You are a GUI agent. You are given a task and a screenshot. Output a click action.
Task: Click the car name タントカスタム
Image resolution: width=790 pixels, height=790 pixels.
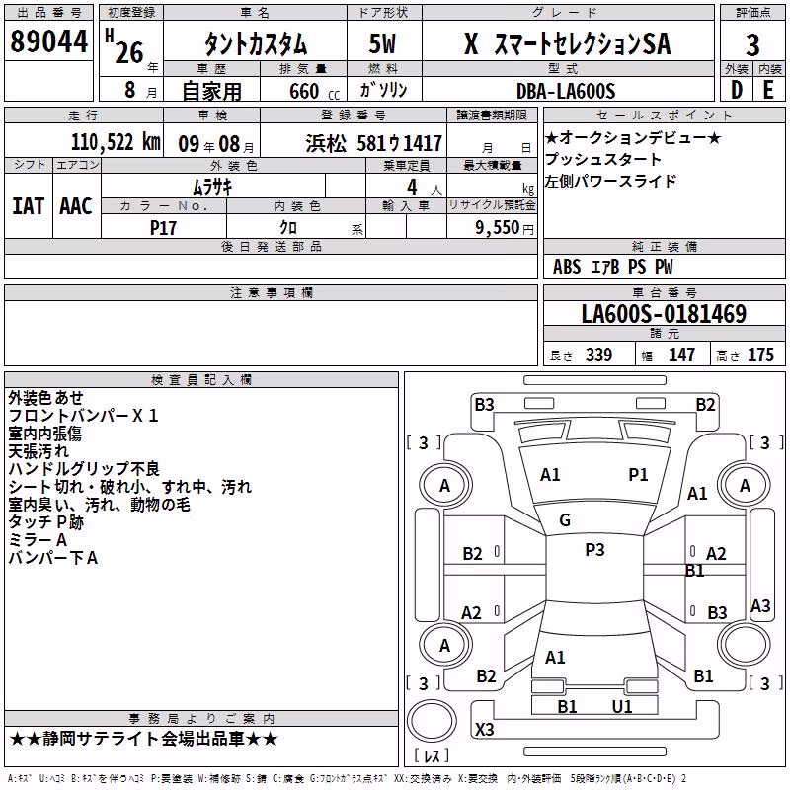[256, 43]
